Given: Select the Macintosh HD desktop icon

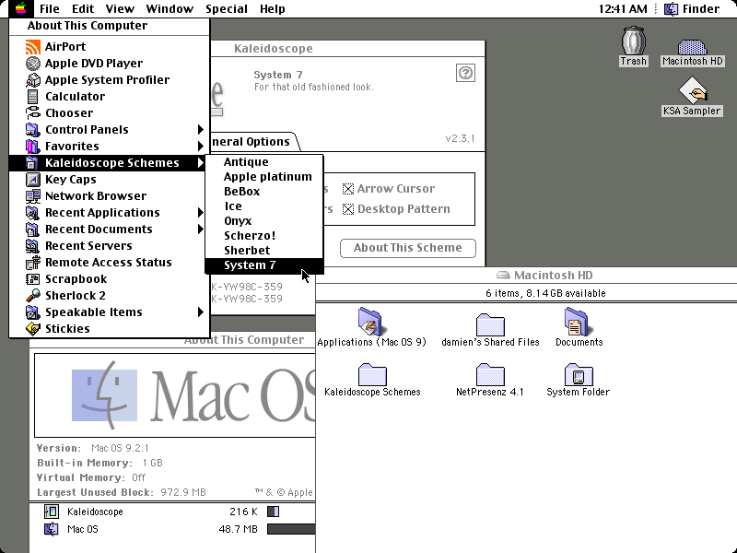Looking at the screenshot, I should (692, 47).
